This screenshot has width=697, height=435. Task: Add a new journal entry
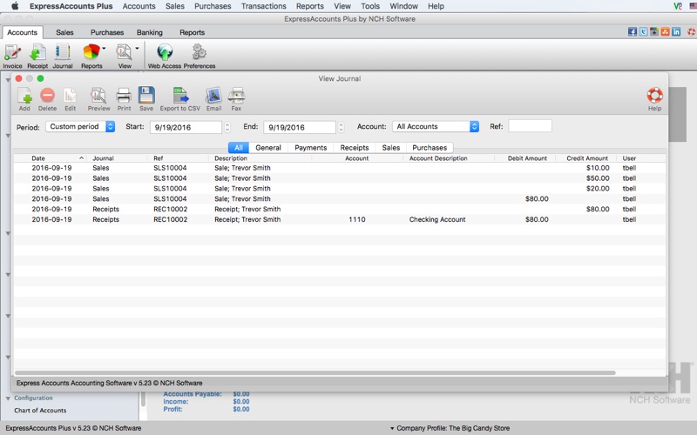pyautogui.click(x=24, y=98)
